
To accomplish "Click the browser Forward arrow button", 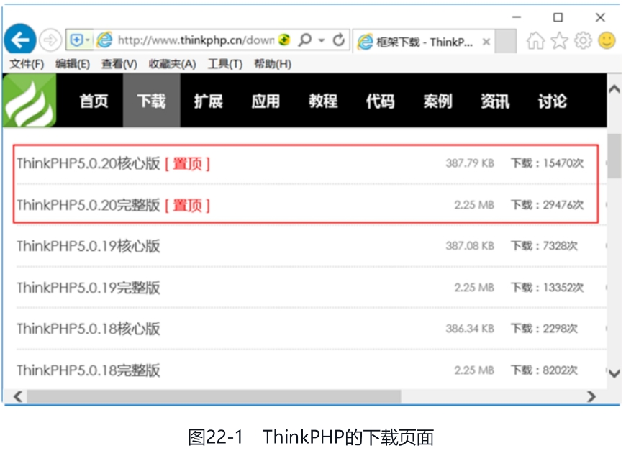I will tap(50, 40).
